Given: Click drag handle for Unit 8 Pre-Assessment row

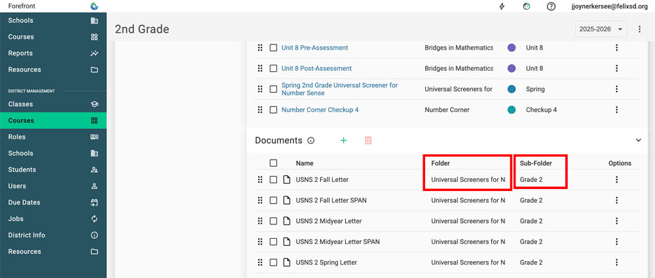Looking at the screenshot, I should tap(260, 48).
